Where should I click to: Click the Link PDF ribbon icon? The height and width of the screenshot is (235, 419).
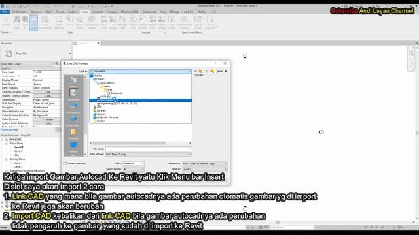click(x=104, y=22)
